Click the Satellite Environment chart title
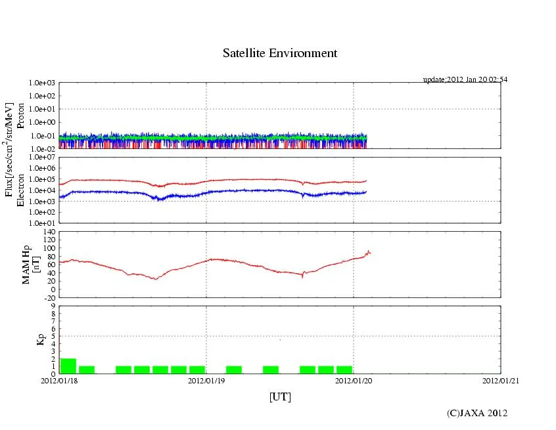The image size is (556, 430). (280, 53)
